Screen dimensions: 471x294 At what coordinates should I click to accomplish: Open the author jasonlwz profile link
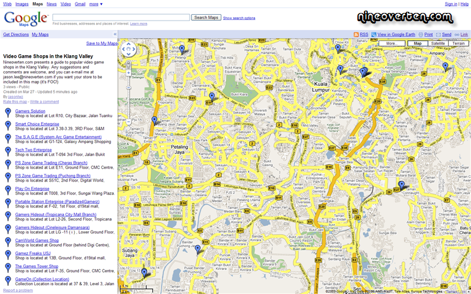(x=16, y=97)
